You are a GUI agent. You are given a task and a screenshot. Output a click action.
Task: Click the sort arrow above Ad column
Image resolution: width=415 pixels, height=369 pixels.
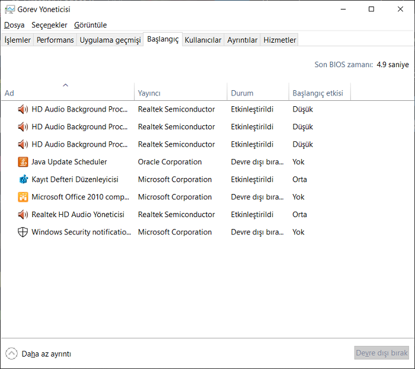pyautogui.click(x=65, y=85)
